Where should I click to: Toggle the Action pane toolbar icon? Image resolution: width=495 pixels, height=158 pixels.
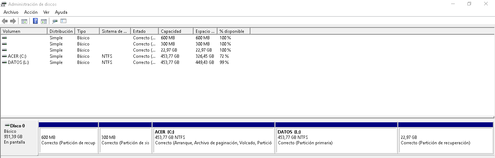tap(44, 21)
